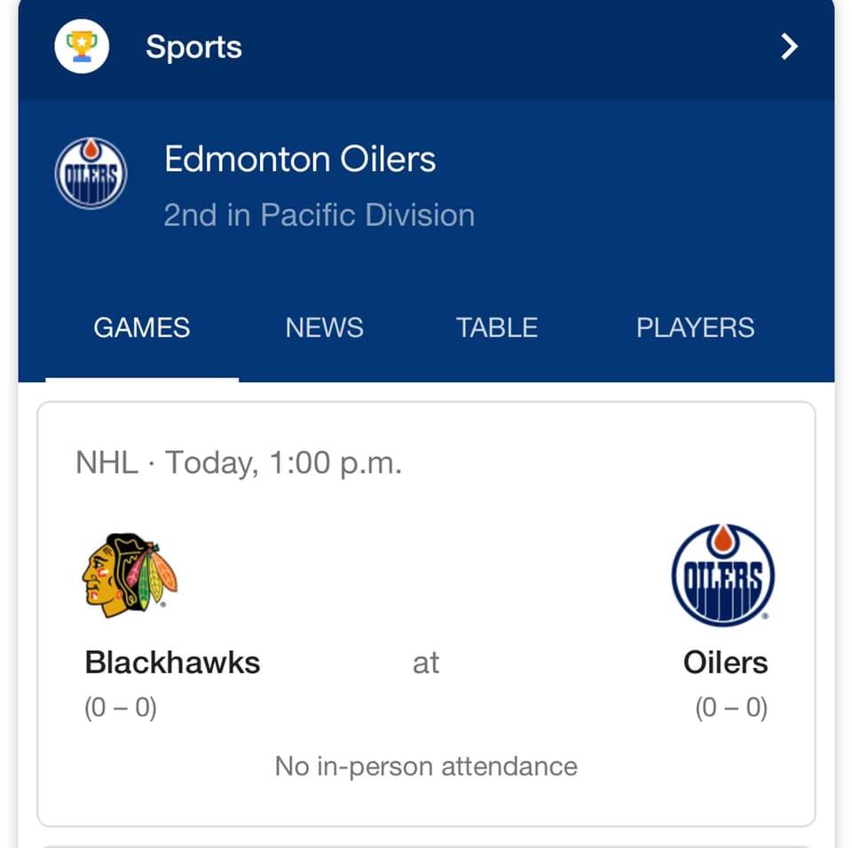Click '2nd in Pacific Division' standing text
This screenshot has height=848, width=852.
tap(319, 215)
